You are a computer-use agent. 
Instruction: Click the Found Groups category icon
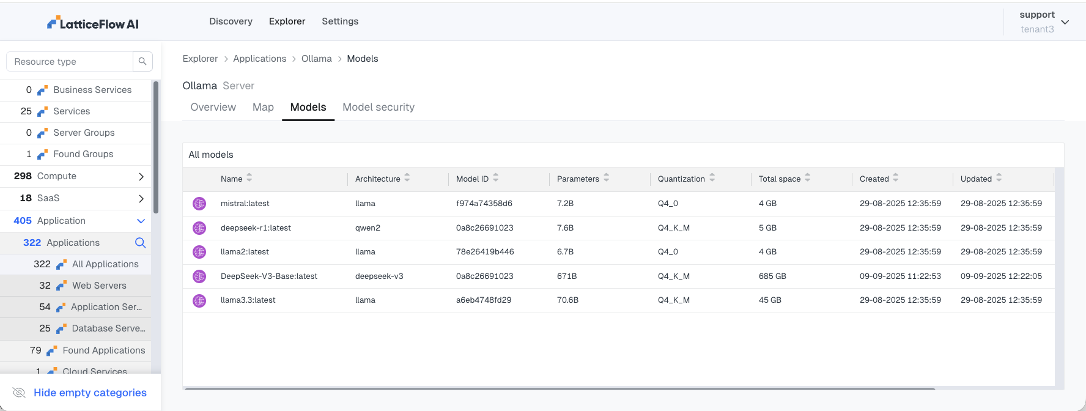pyautogui.click(x=42, y=155)
